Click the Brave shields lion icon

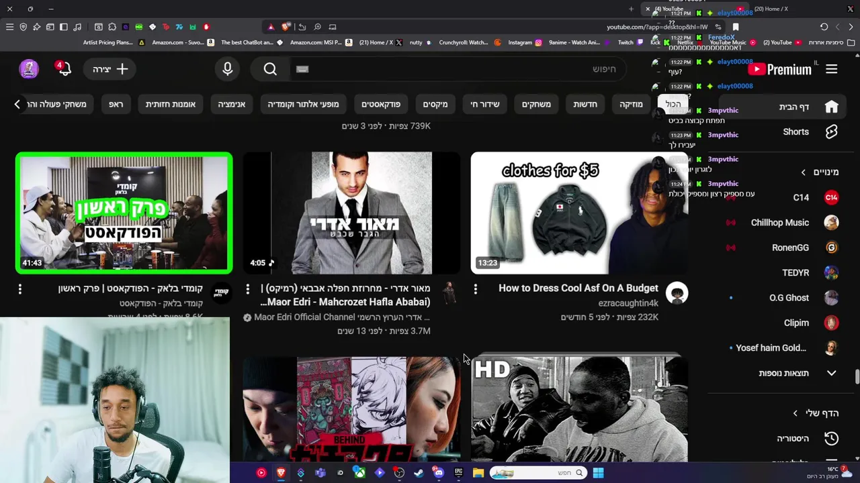[286, 27]
